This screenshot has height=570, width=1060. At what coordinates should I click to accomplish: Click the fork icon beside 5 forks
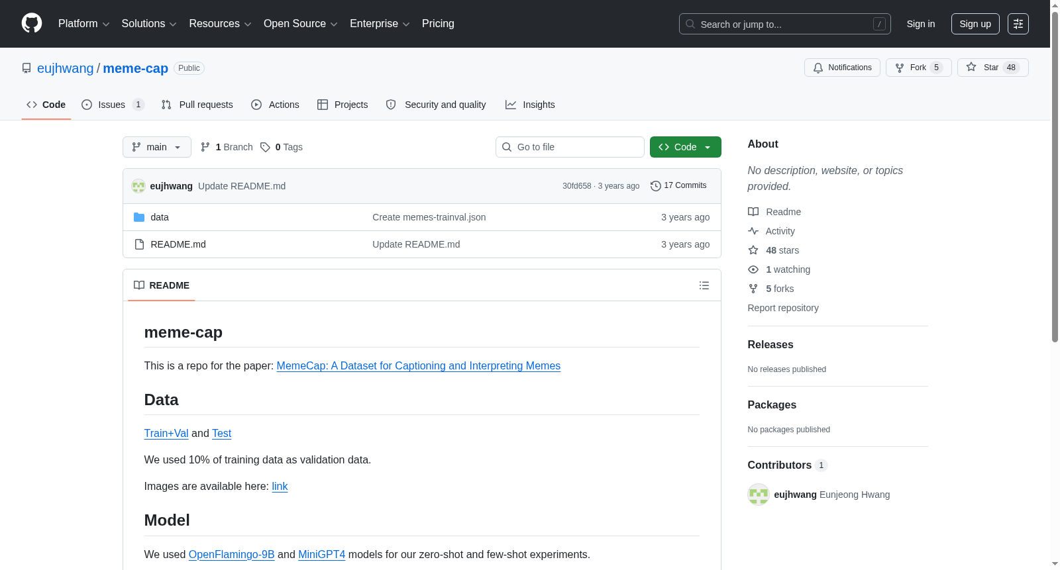pos(753,289)
